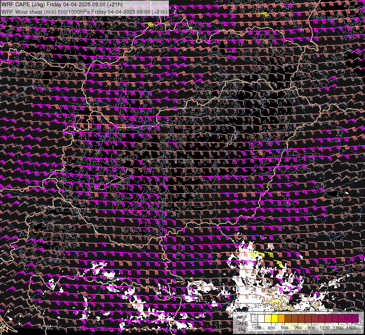
Task: Click the J/kg unit label in legend
Action: click(242, 329)
